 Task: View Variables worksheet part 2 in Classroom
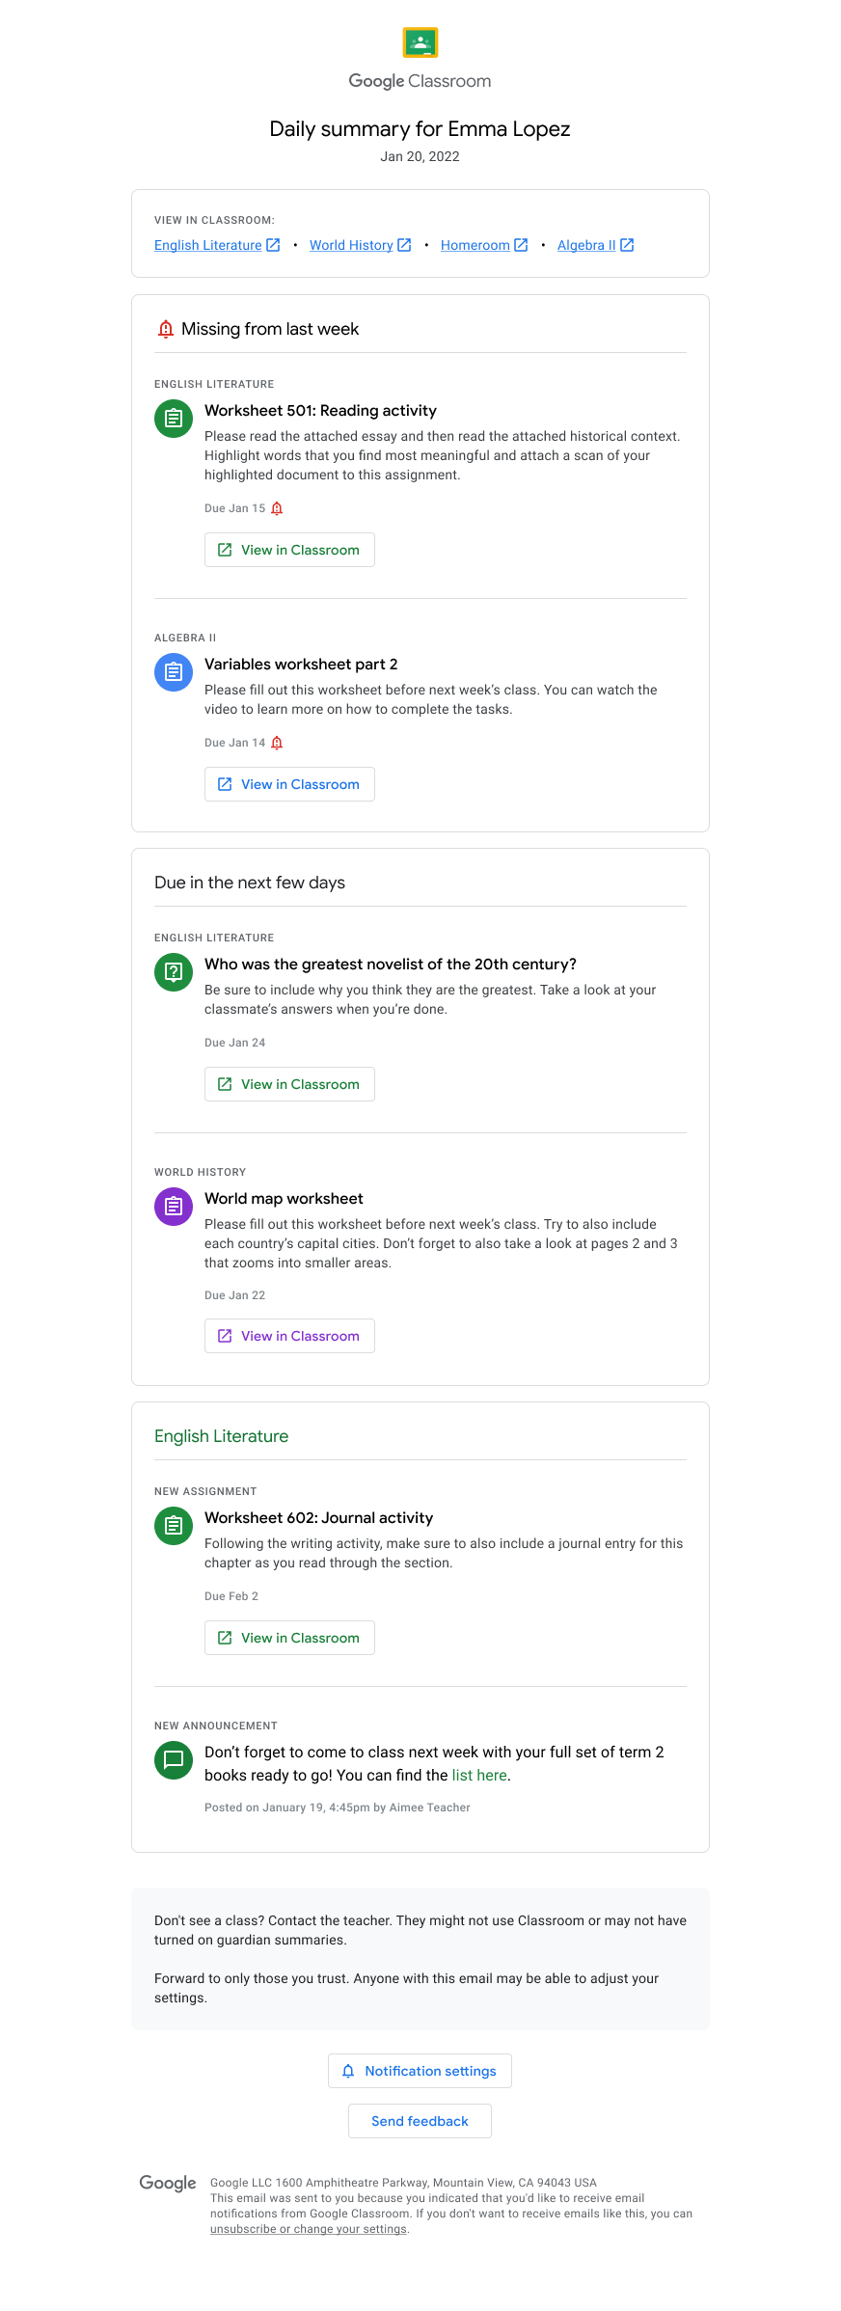click(x=289, y=784)
